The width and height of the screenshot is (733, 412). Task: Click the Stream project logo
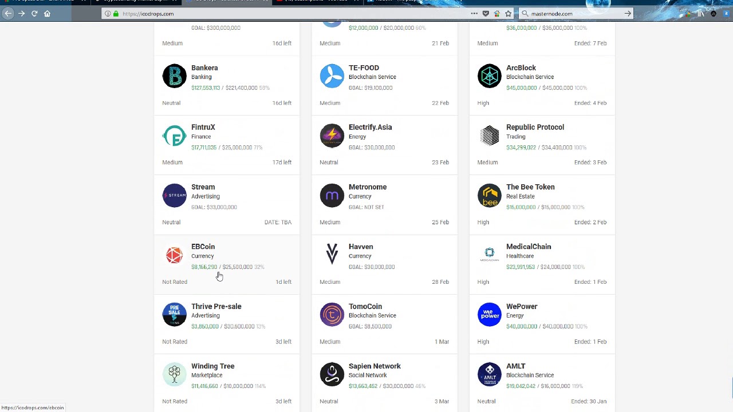174,195
